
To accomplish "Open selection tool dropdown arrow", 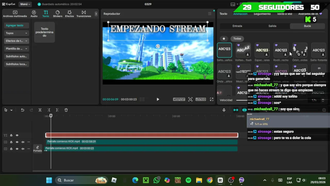I will point(11,110).
